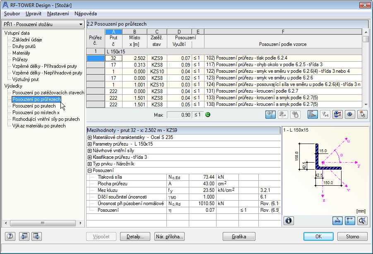Click tree scrollbar right arrow
The image size is (373, 254).
pyautogui.click(x=80, y=223)
